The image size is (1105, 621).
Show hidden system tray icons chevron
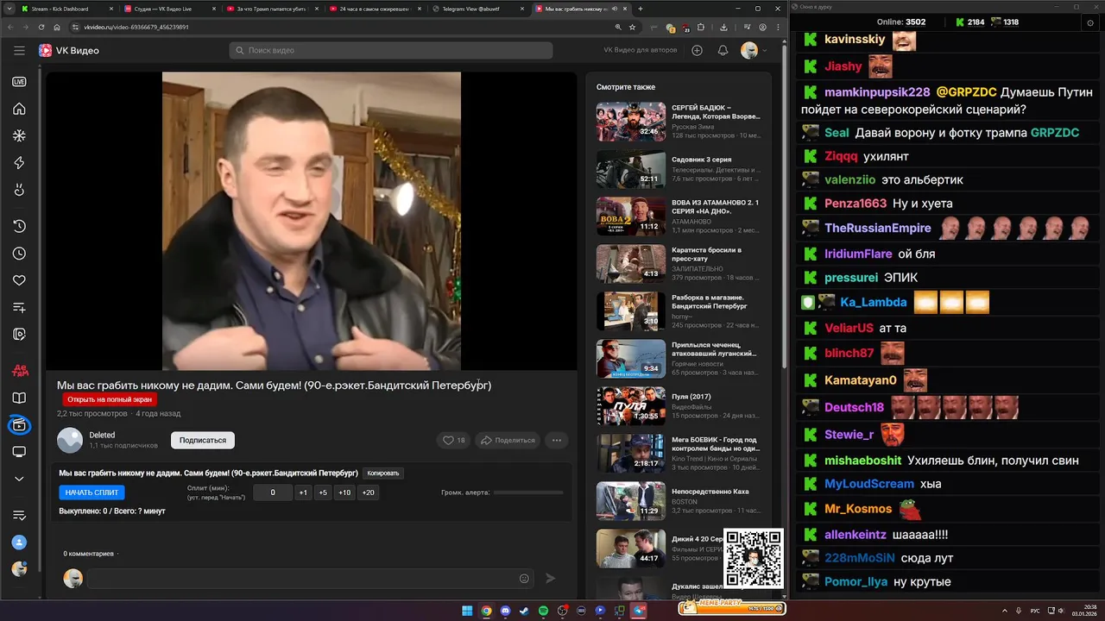1006,611
